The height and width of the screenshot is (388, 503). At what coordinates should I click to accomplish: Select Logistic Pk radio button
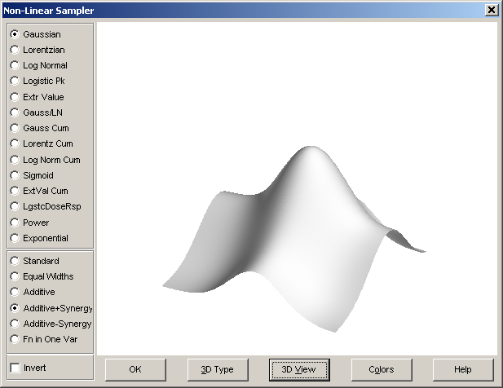(38, 81)
